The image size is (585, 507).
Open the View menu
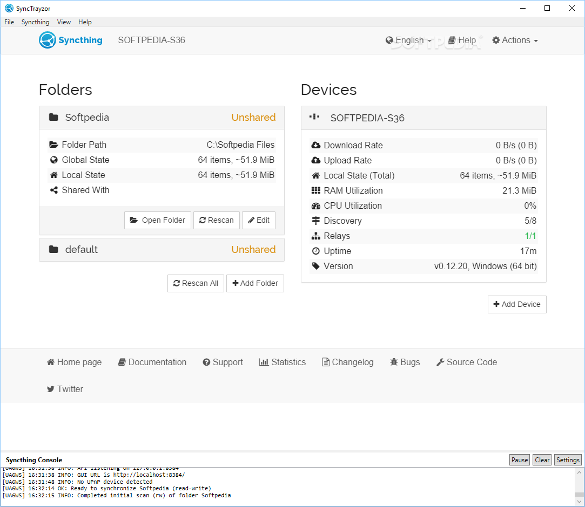click(64, 22)
